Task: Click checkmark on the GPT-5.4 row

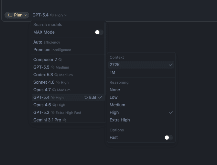Action: (100, 97)
